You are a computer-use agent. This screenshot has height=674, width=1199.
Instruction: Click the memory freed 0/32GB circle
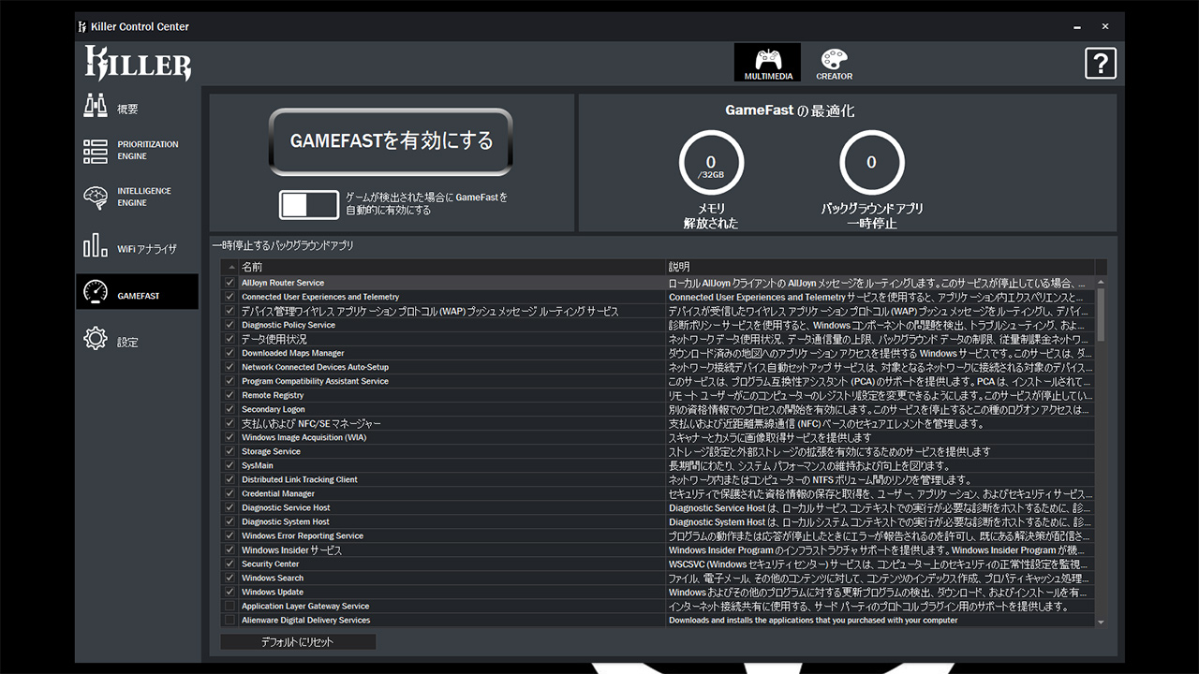click(x=711, y=163)
